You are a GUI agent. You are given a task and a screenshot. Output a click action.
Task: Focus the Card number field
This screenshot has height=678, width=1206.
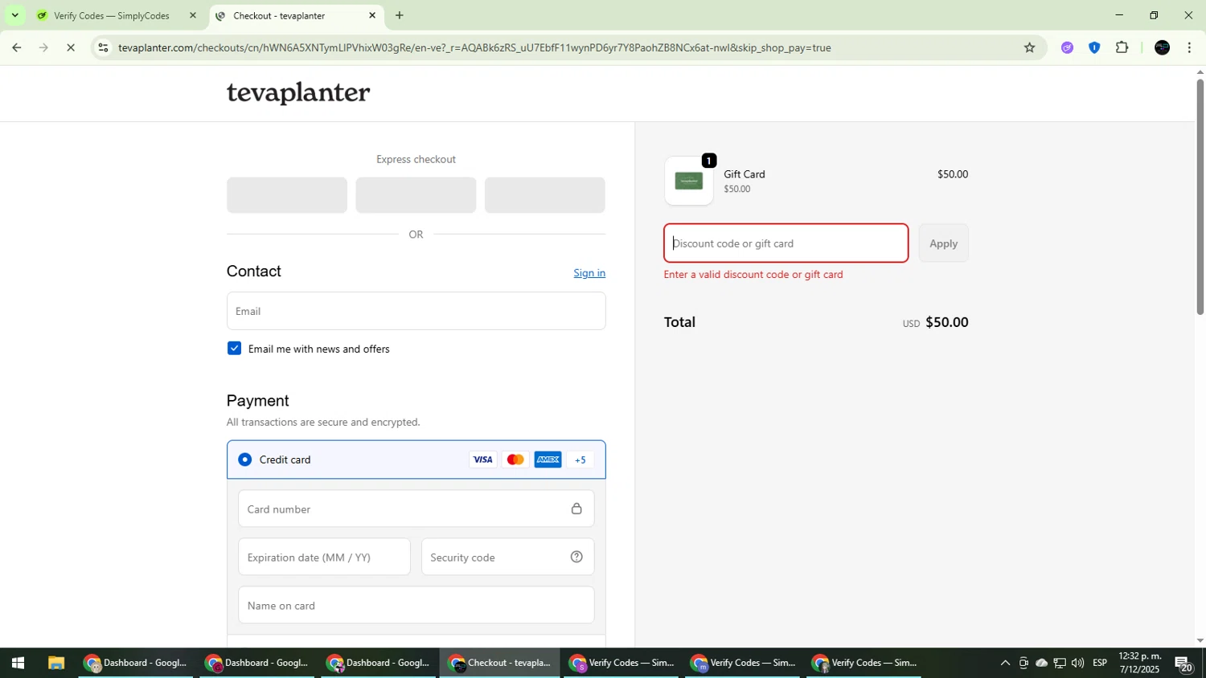[416, 508]
